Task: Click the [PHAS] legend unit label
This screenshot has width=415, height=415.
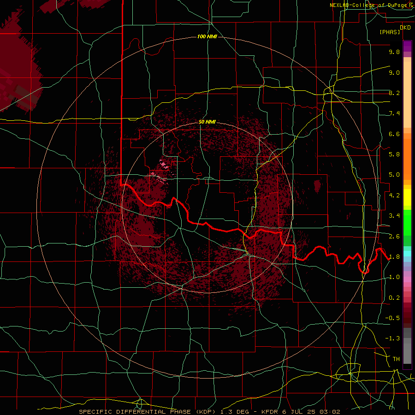Action: (390, 32)
